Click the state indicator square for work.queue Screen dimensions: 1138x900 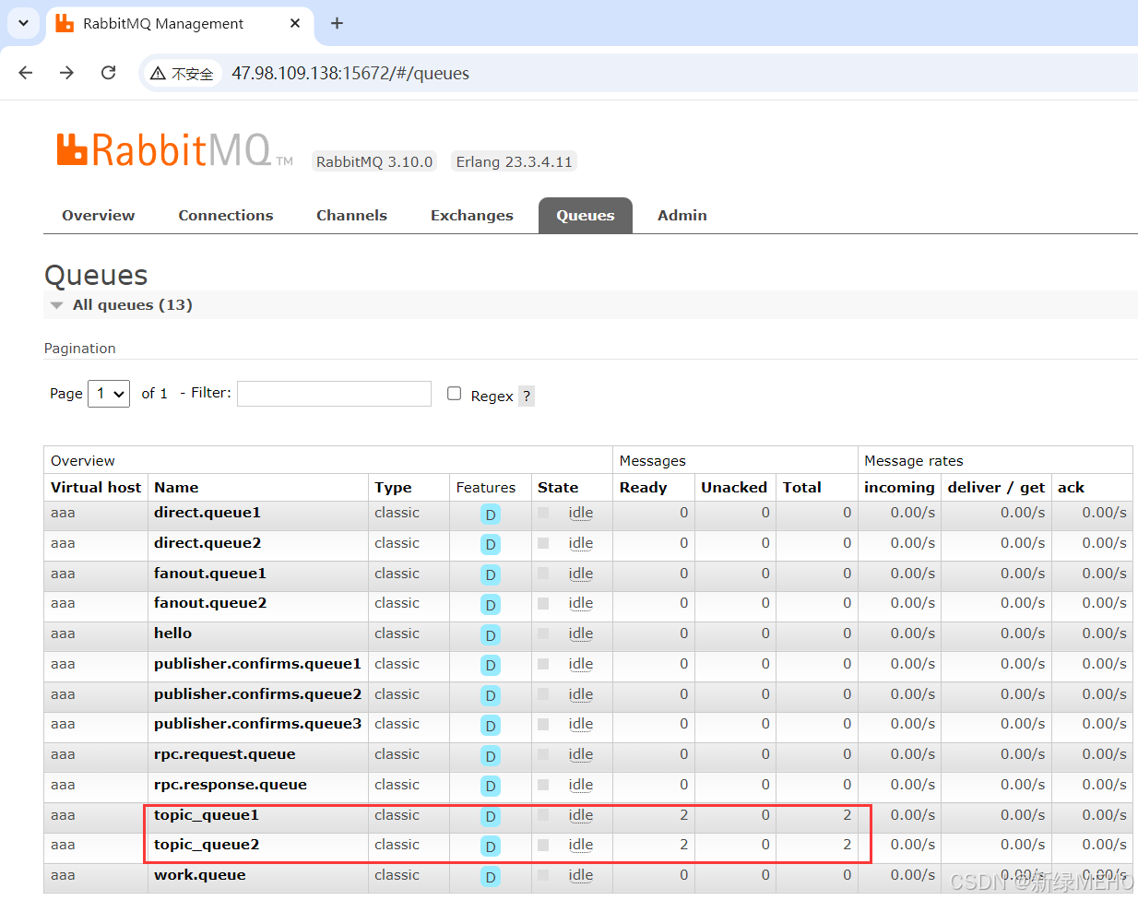point(543,875)
